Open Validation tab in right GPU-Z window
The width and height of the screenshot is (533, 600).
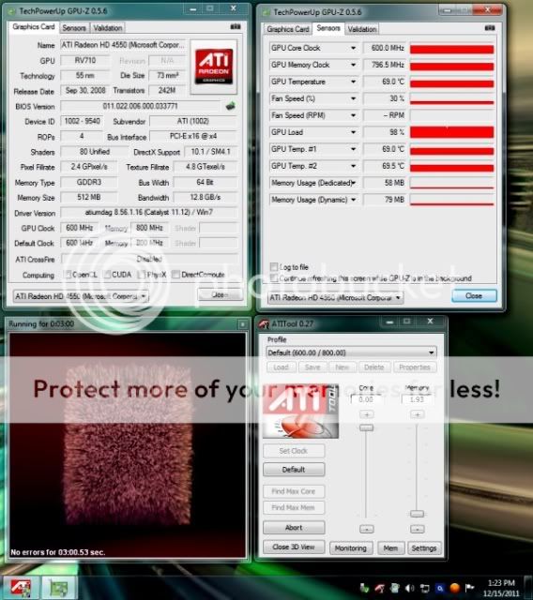[x=362, y=29]
